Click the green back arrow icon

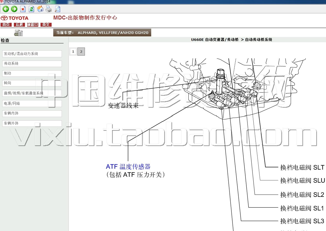[x=6, y=9]
